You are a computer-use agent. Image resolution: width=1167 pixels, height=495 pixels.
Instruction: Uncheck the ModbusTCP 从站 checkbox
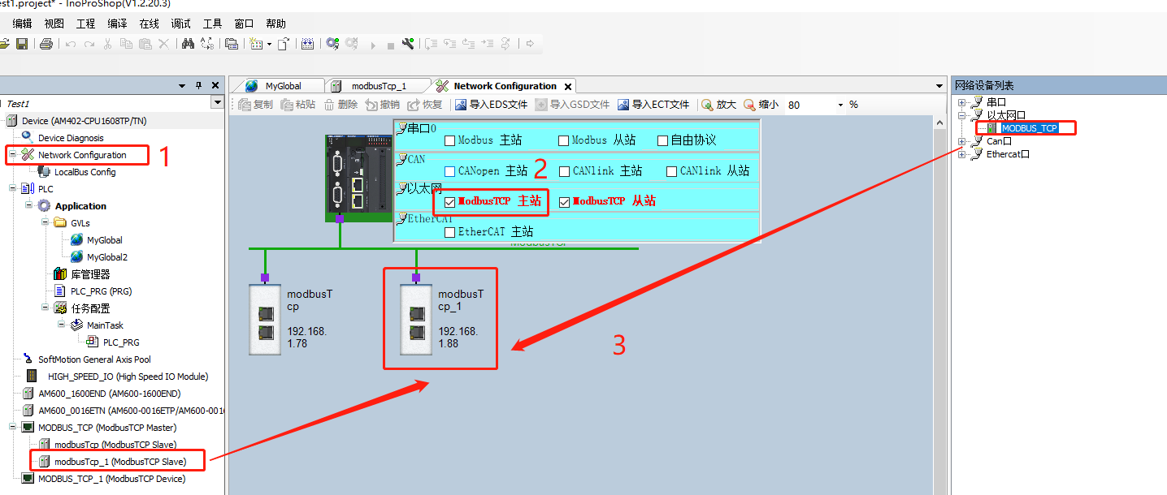coord(565,201)
